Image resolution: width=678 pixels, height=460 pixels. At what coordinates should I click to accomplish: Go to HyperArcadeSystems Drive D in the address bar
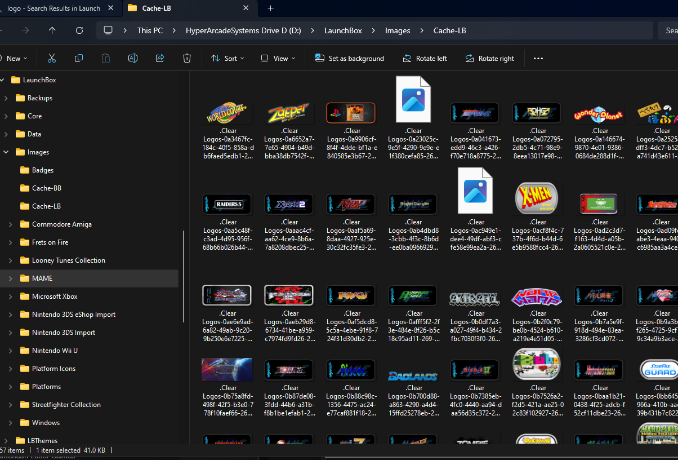pos(243,30)
